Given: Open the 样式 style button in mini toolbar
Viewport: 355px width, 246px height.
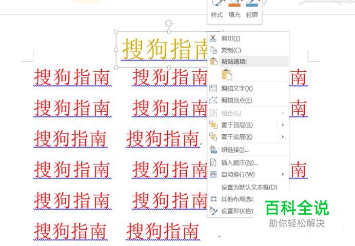Looking at the screenshot, I should 217,9.
